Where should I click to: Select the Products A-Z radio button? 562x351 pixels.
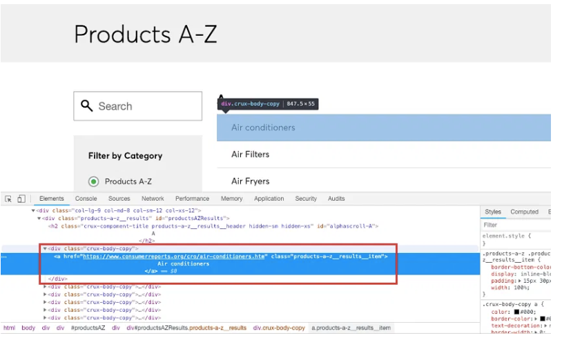click(93, 181)
